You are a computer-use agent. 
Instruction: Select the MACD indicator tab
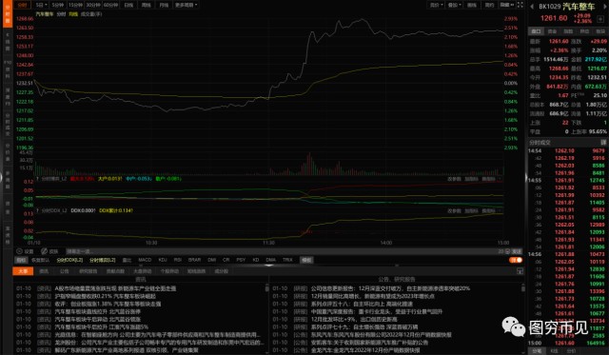(x=145, y=260)
